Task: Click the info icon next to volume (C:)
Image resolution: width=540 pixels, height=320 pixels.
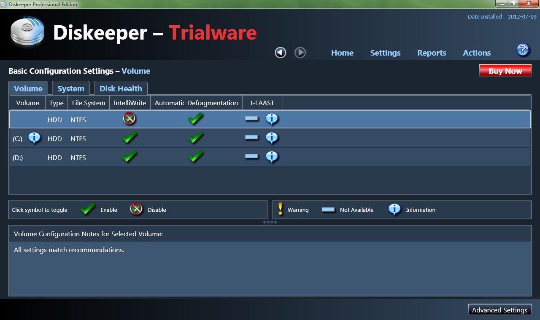Action: (34, 138)
